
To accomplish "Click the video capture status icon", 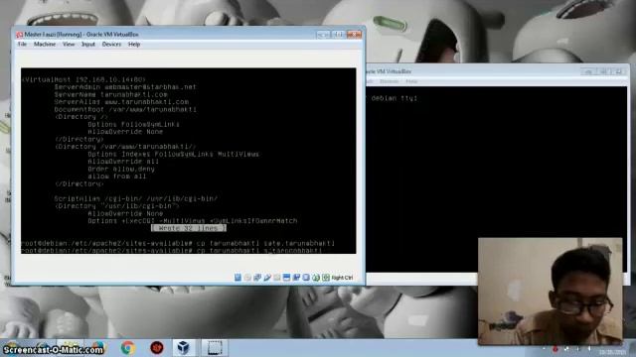I will pos(296,278).
